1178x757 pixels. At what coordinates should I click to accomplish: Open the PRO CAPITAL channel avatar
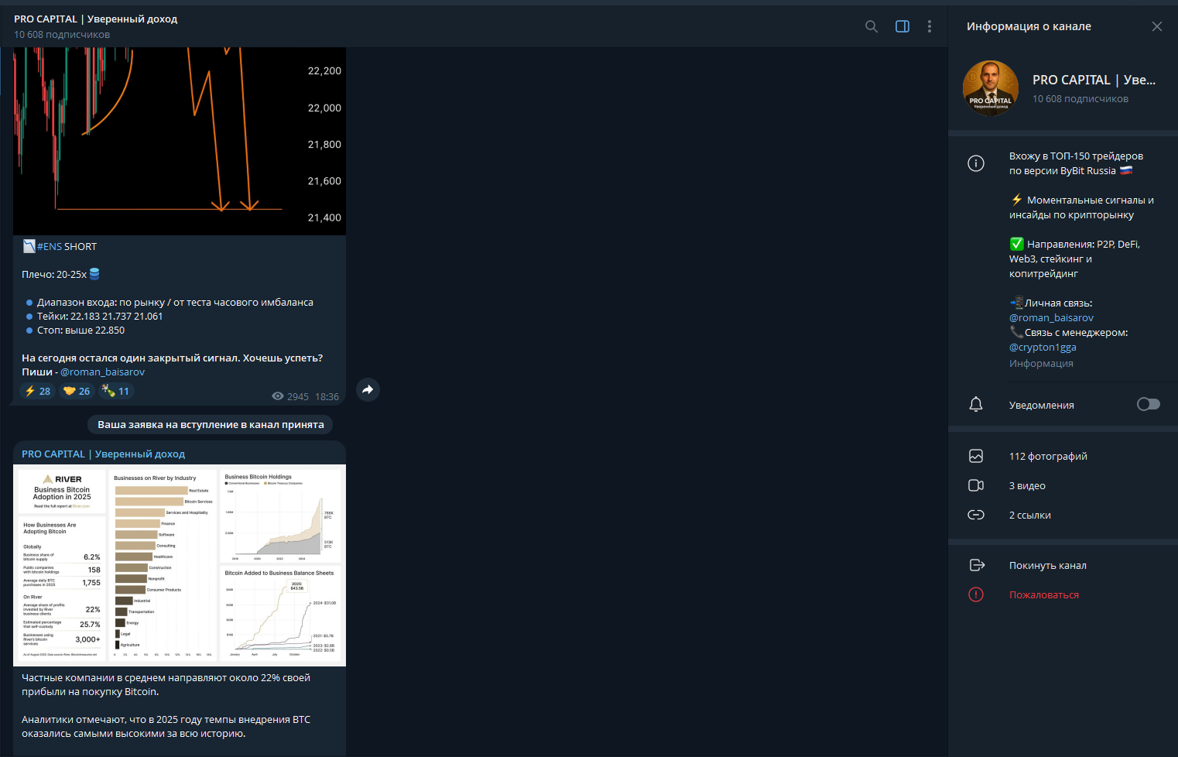click(x=991, y=88)
